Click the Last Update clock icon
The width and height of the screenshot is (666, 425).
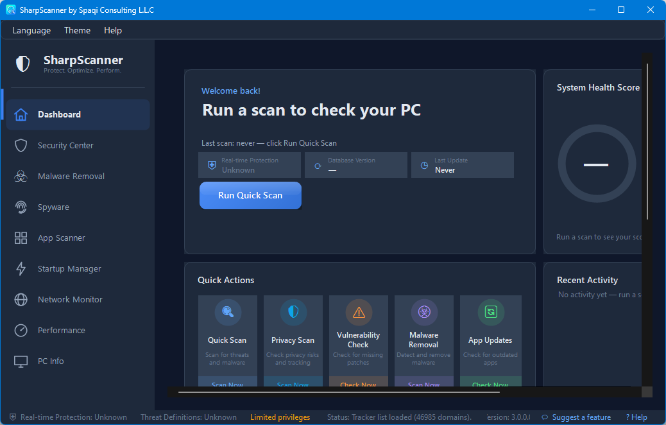click(424, 166)
